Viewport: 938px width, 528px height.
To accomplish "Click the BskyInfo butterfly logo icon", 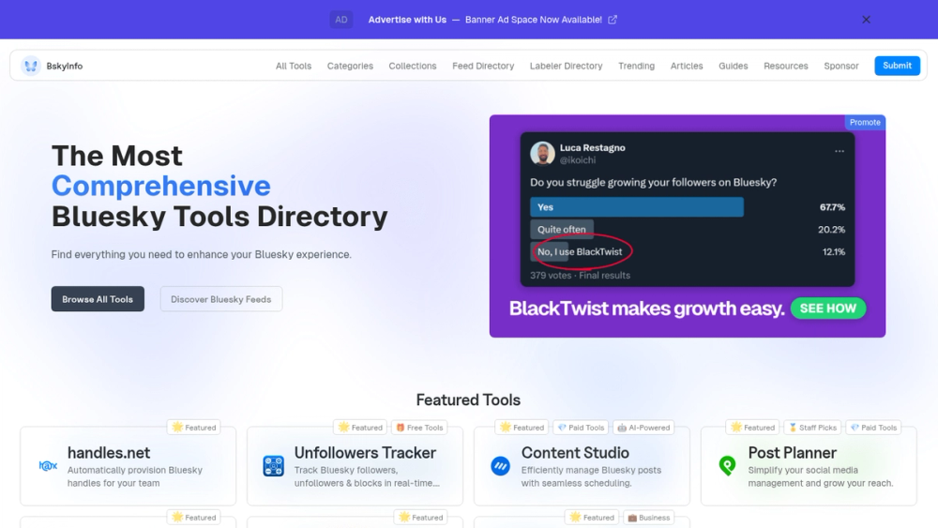I will tap(31, 66).
